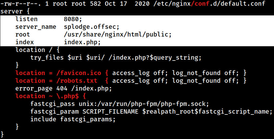Click the red 'location ~ \.php$ {' line

(x=51, y=96)
